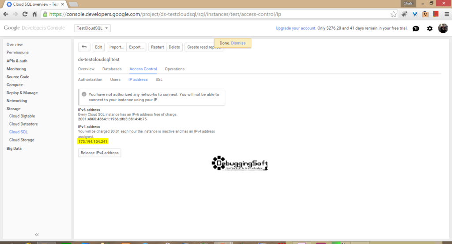Expand Networking in the sidebar
Screen dimensions: 452x244
coord(17,101)
